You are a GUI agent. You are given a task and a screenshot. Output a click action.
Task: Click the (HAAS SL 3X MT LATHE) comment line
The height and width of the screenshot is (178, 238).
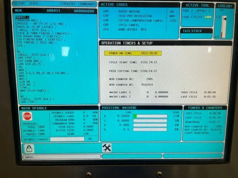click(36, 27)
